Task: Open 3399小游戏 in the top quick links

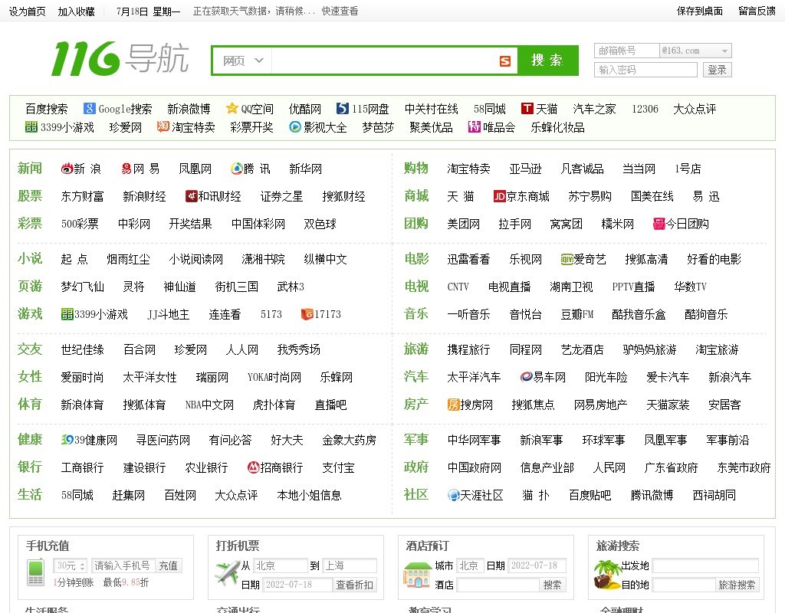Action: [x=60, y=127]
